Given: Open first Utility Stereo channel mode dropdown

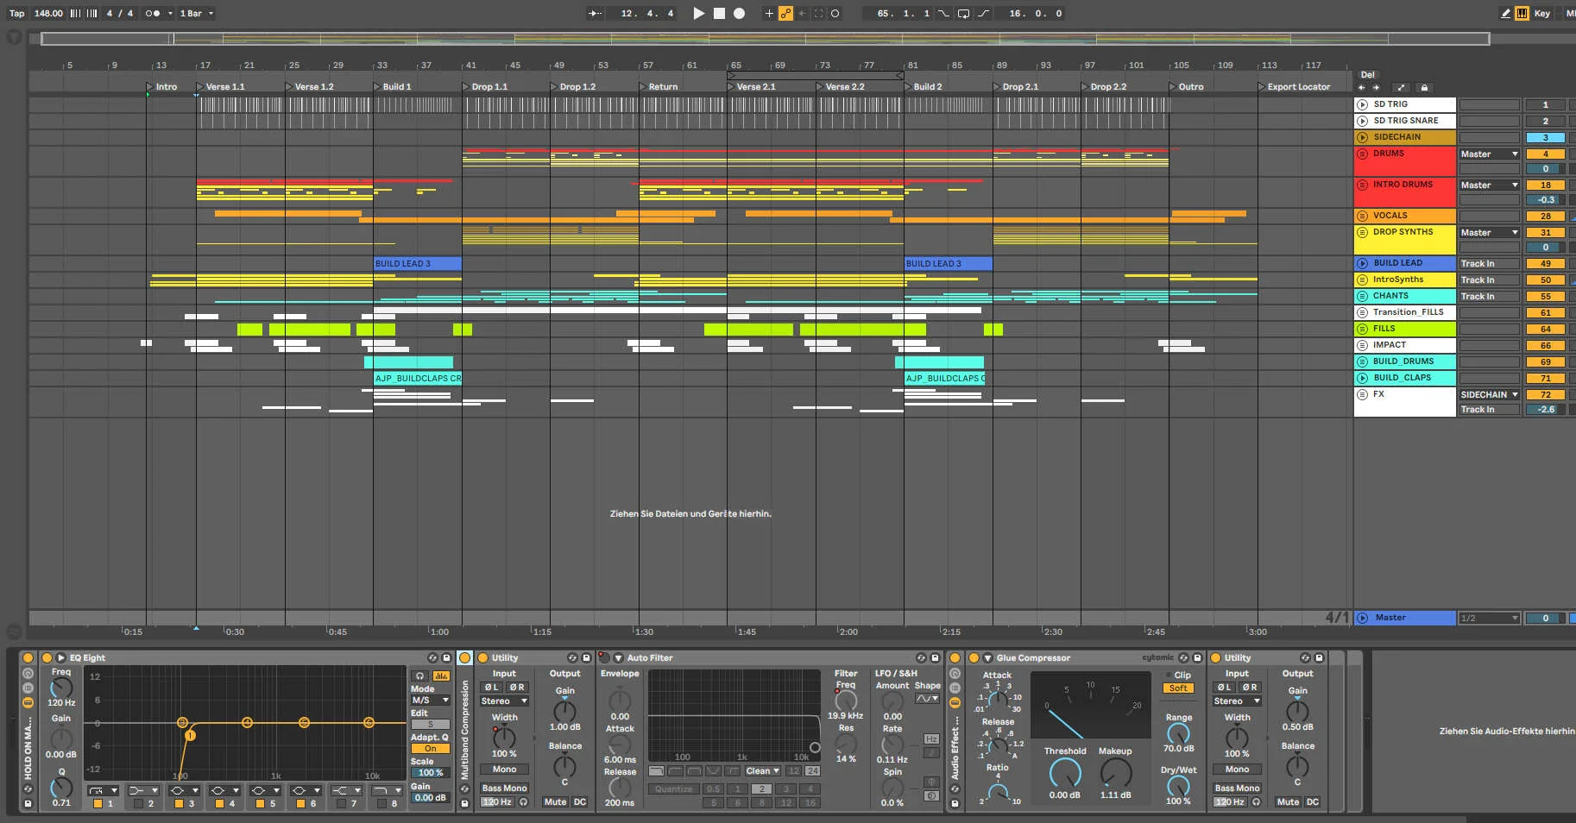Looking at the screenshot, I should [x=505, y=701].
